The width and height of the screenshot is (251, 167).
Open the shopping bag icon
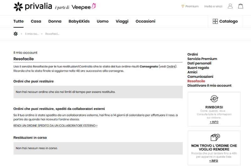click(x=241, y=6)
